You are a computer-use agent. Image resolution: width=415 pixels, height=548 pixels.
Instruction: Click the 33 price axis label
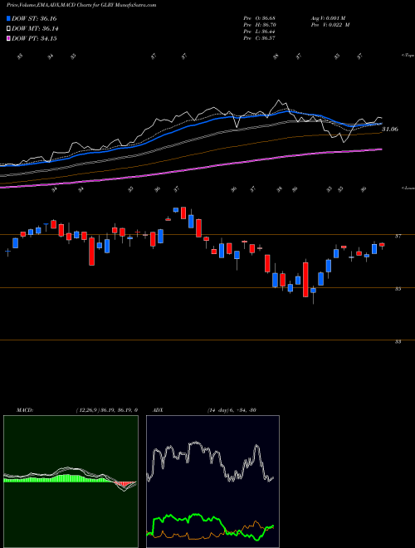click(x=398, y=342)
